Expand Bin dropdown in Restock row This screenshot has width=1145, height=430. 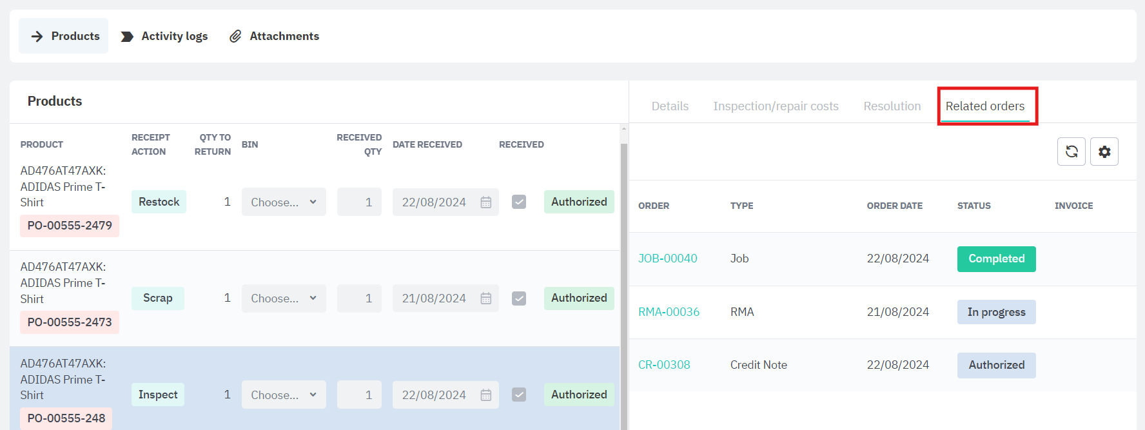click(284, 202)
